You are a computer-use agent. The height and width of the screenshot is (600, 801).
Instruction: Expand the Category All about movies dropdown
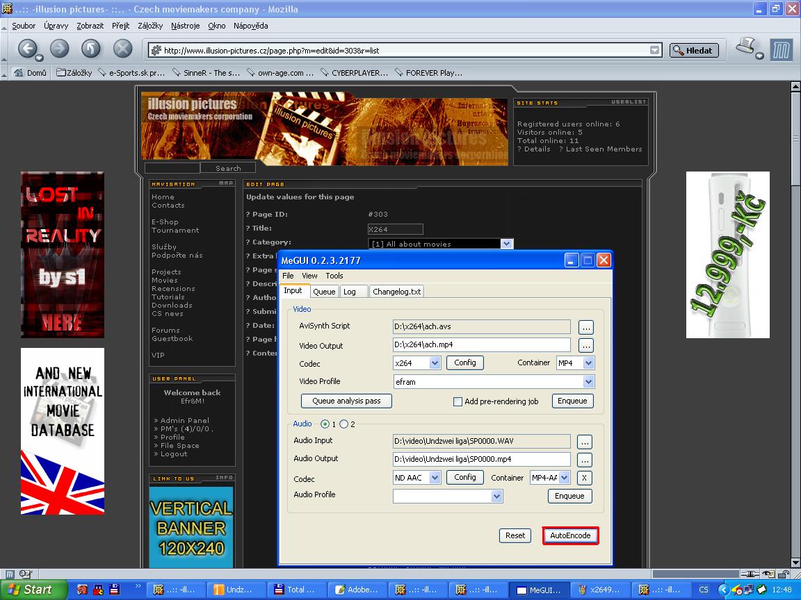point(506,244)
